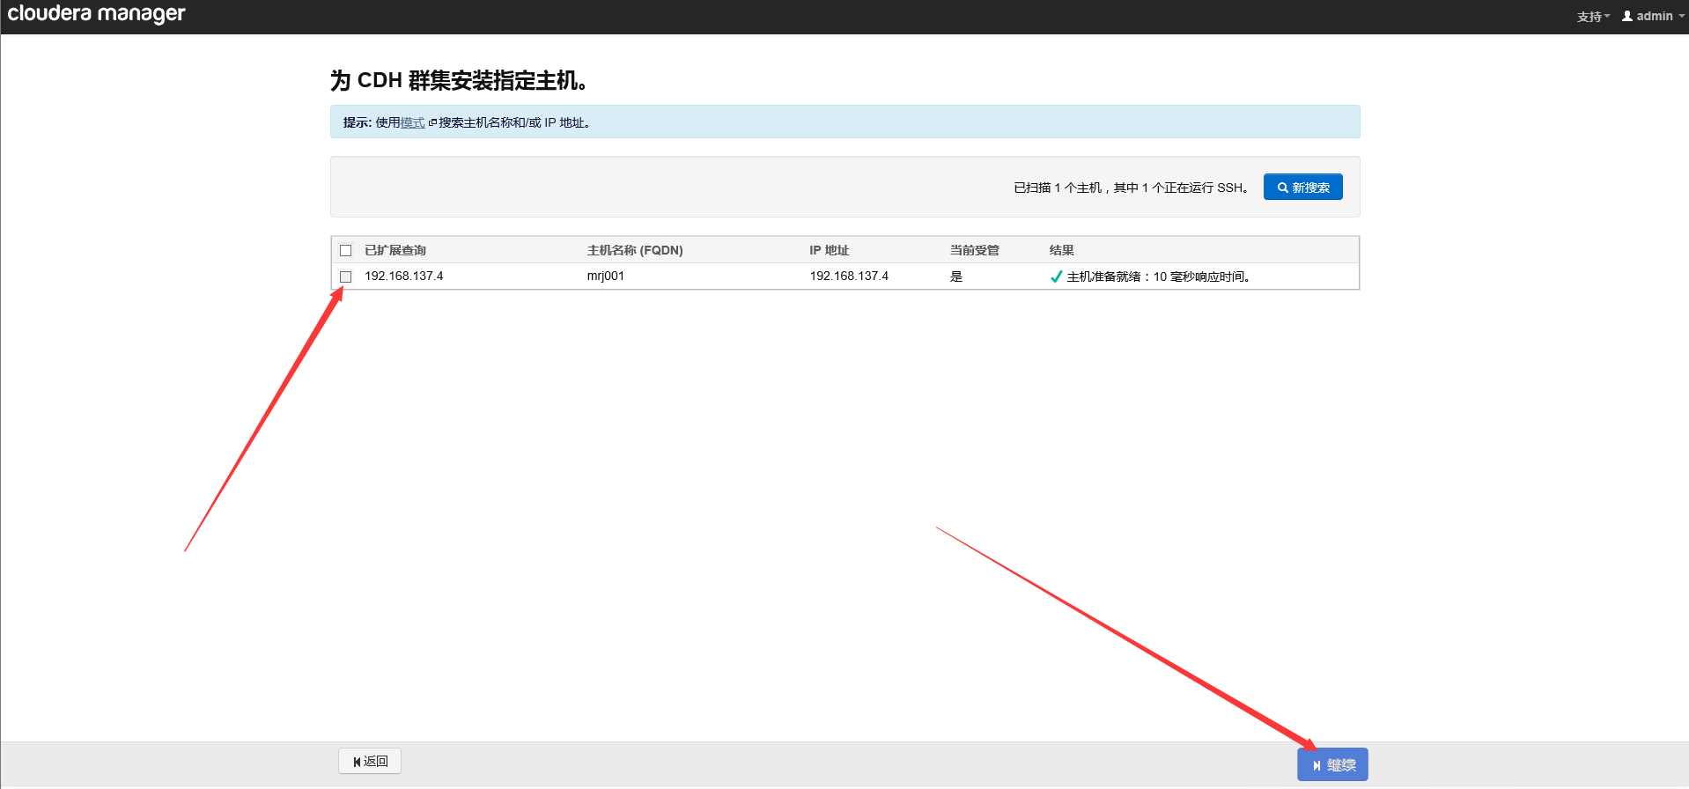Select 192.168.137.4 in 已扩展查询 column

coord(404,276)
